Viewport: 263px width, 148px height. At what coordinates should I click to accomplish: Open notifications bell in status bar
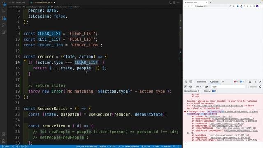click(178, 146)
